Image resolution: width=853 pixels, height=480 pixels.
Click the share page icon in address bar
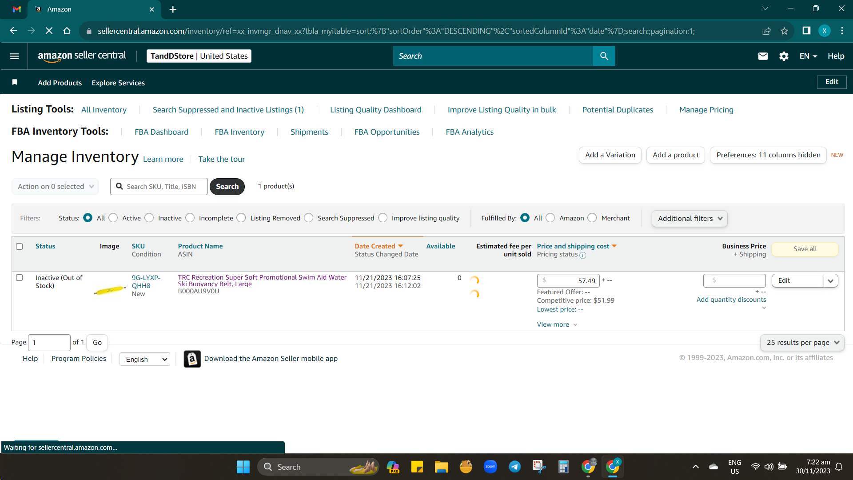pos(766,31)
